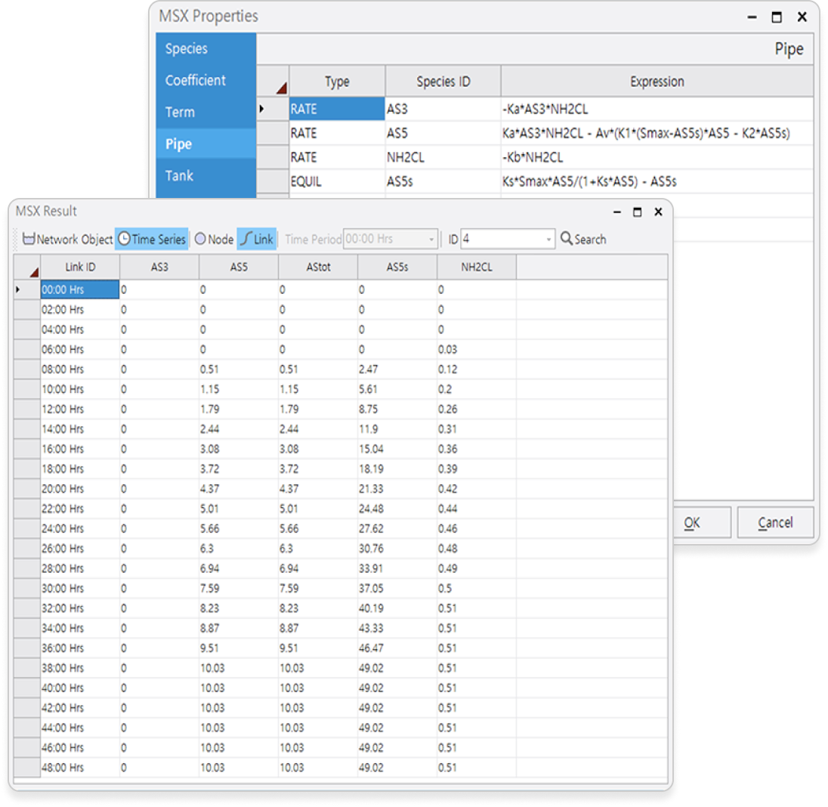Switch to the Coefficient tab

196,81
